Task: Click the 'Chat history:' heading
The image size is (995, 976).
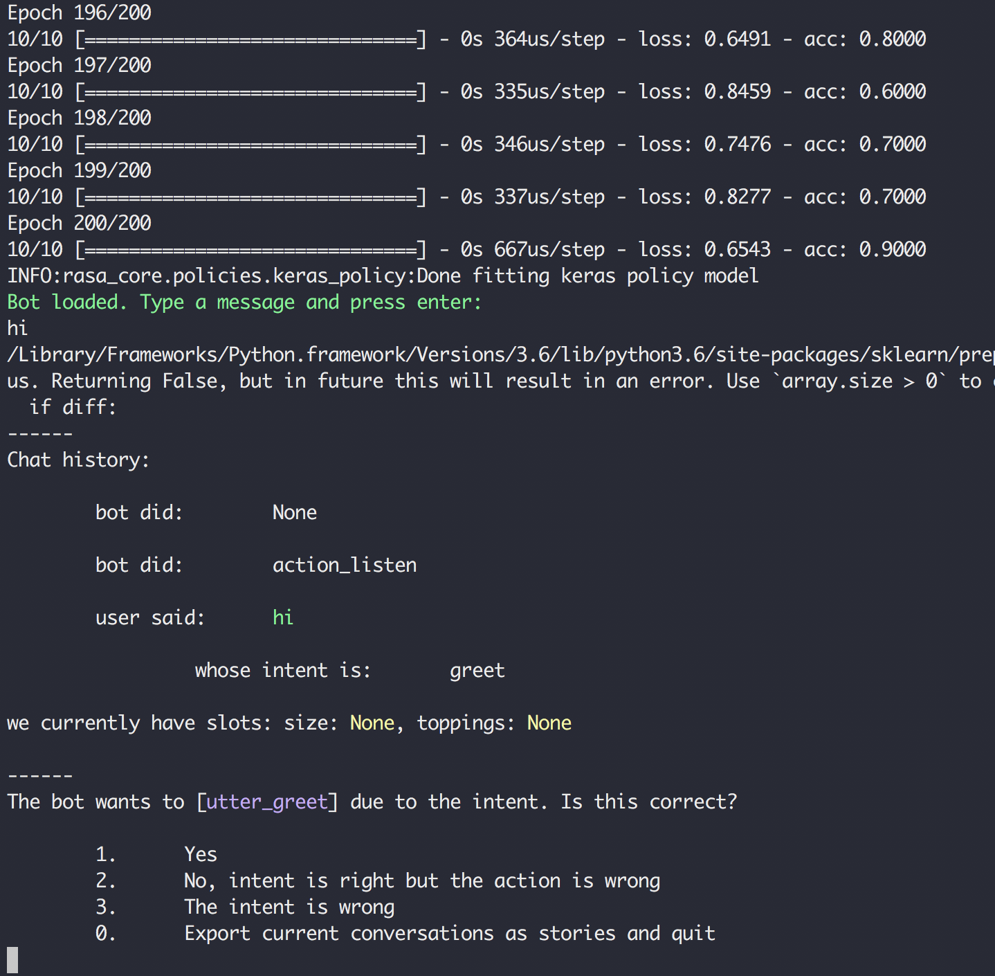Action: (x=78, y=460)
